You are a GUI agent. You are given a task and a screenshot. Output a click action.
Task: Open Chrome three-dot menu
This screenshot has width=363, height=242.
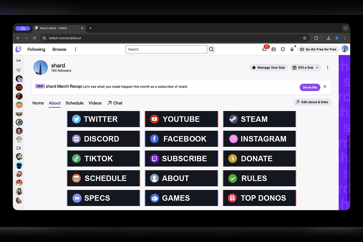click(x=345, y=38)
